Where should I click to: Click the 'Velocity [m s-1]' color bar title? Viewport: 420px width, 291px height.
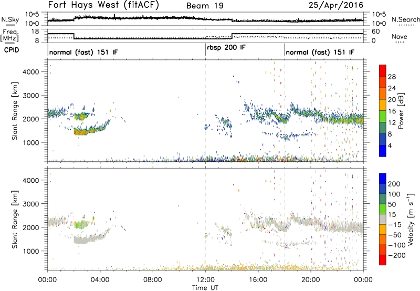(411, 219)
